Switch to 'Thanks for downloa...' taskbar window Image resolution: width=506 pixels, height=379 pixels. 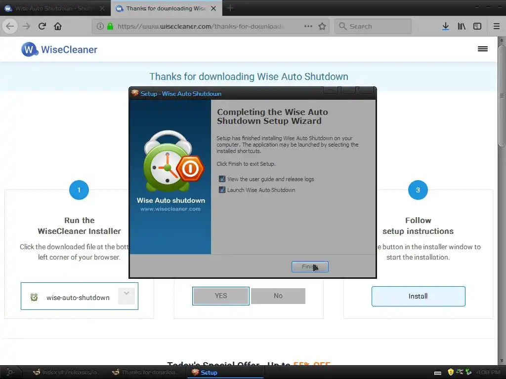(x=145, y=372)
